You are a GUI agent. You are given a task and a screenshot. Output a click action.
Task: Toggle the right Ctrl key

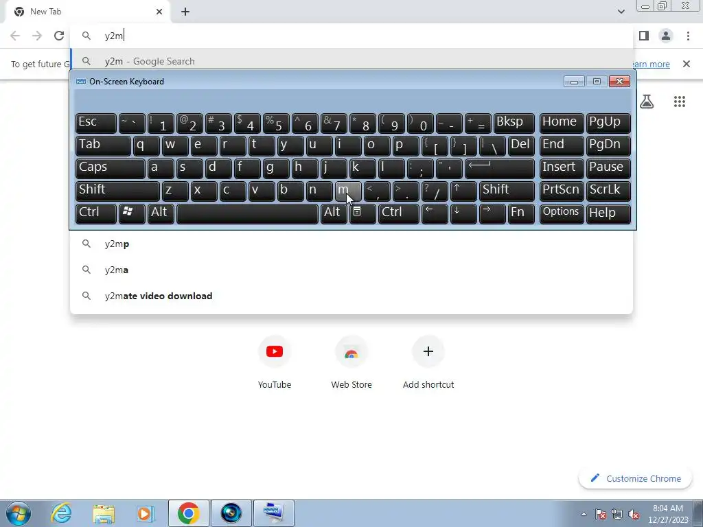399,214
